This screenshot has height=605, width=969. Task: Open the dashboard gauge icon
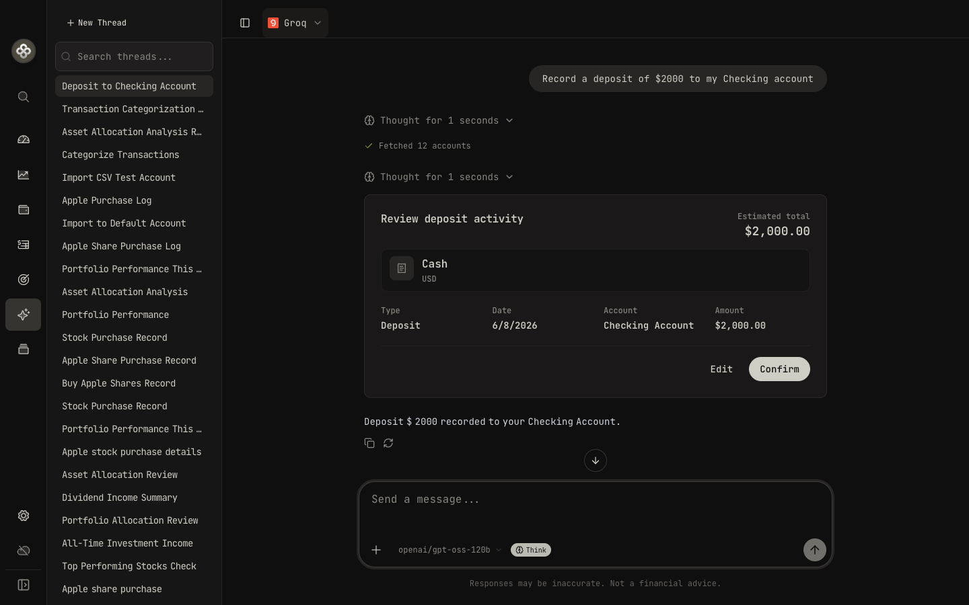[x=24, y=140]
